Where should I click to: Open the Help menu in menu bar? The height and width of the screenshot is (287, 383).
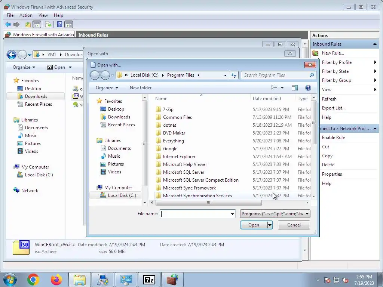tap(58, 15)
